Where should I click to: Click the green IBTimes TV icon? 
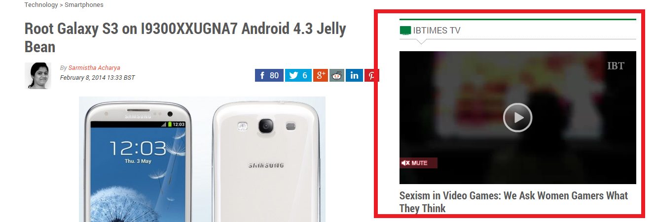click(x=405, y=31)
